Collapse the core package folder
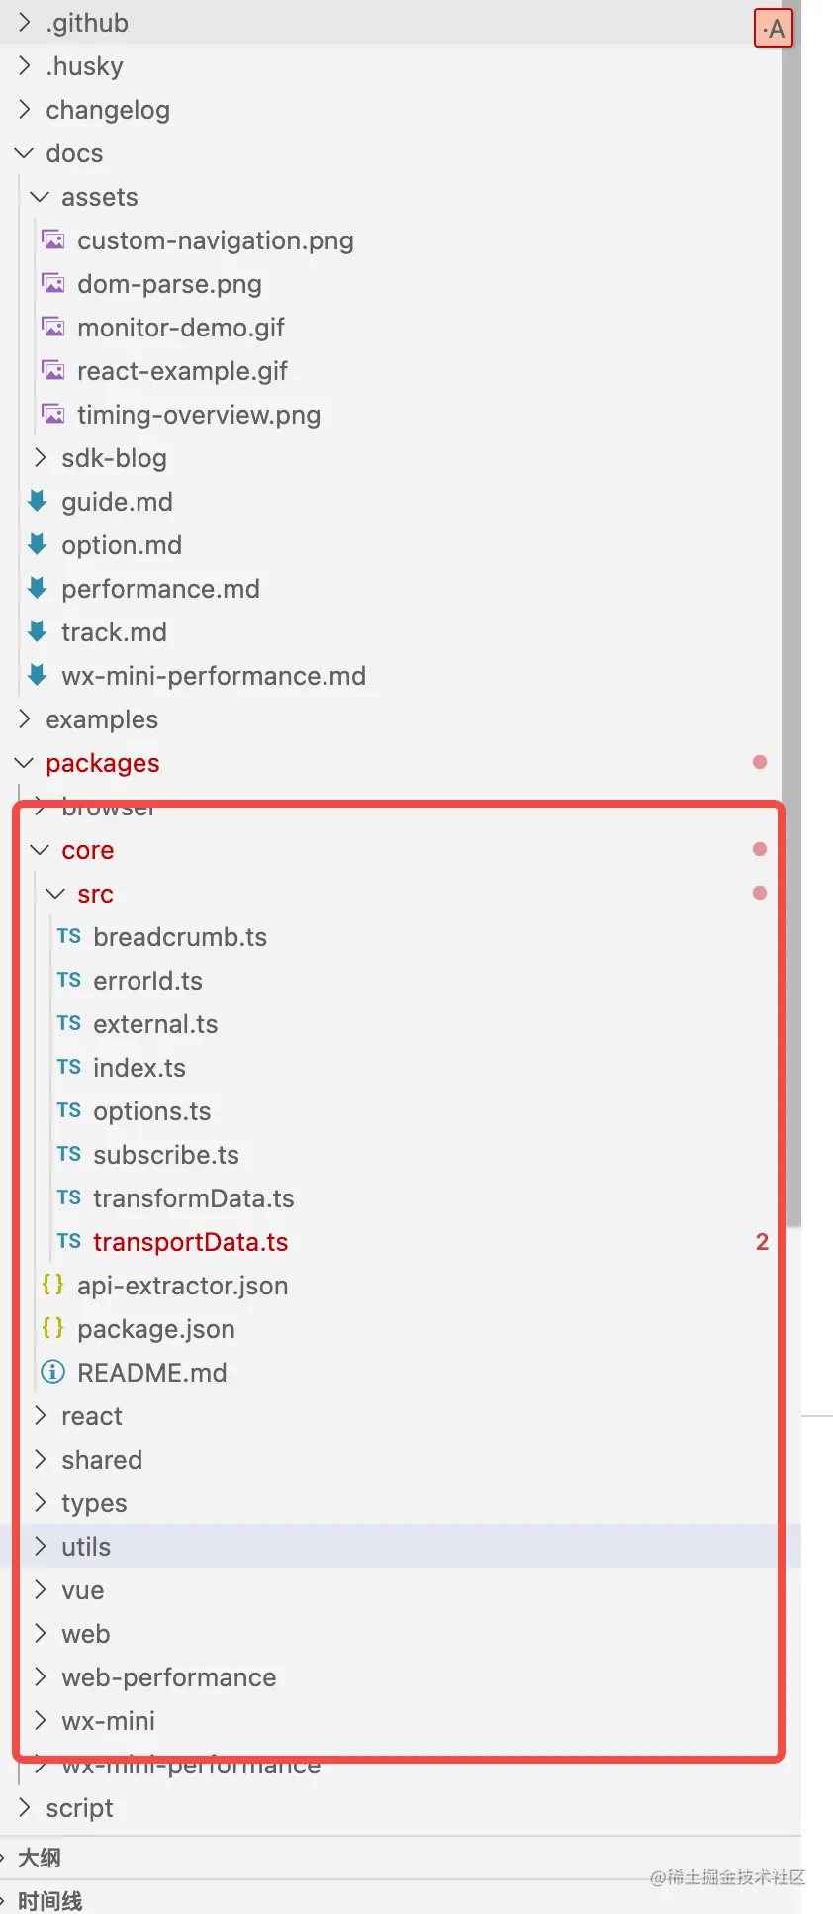Screen dimensions: 833x1914 (41, 850)
